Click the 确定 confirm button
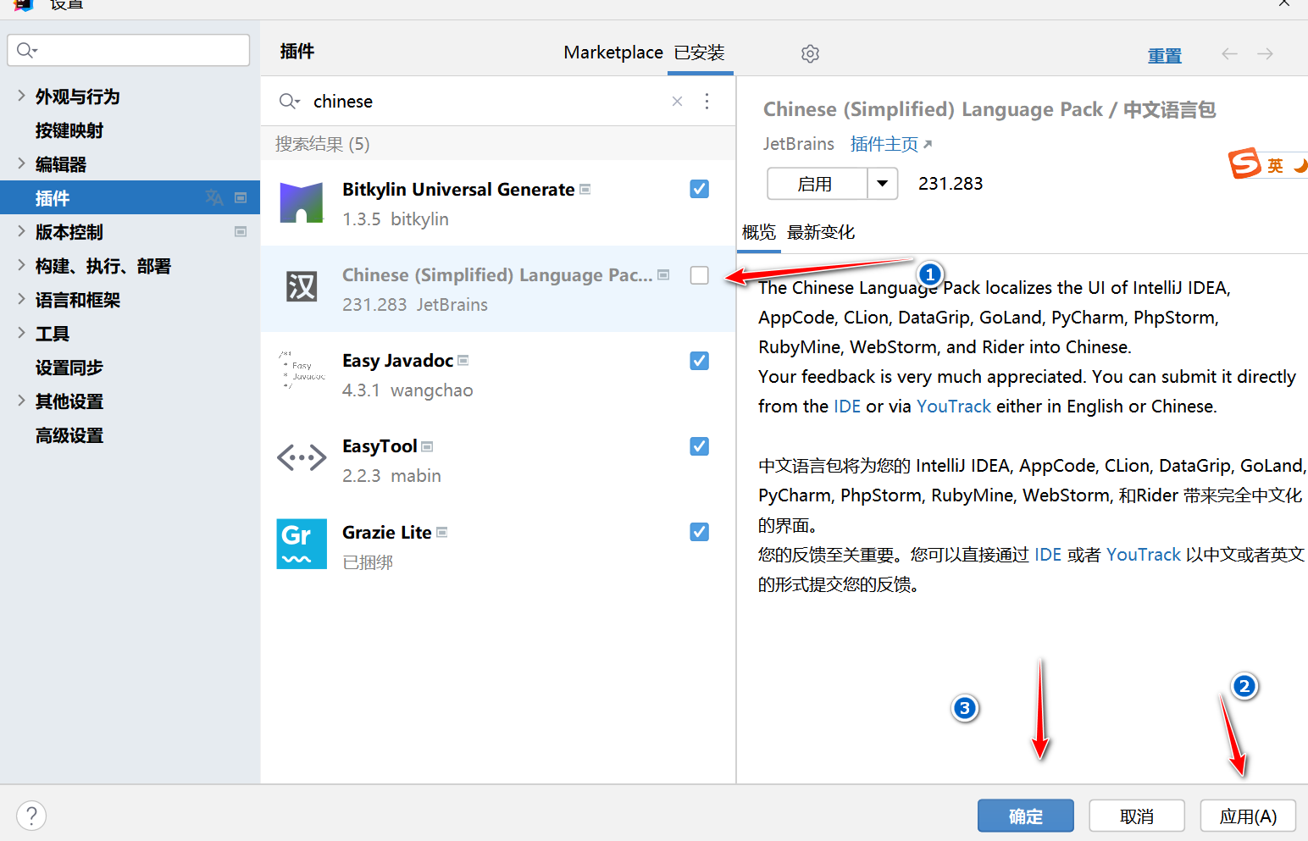This screenshot has height=841, width=1308. tap(1025, 816)
